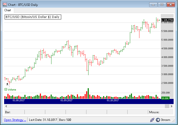Switch to the Chart tab

pos(8,10)
